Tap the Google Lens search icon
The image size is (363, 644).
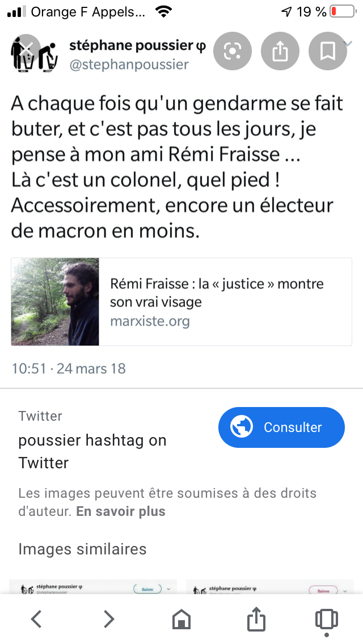tap(232, 52)
